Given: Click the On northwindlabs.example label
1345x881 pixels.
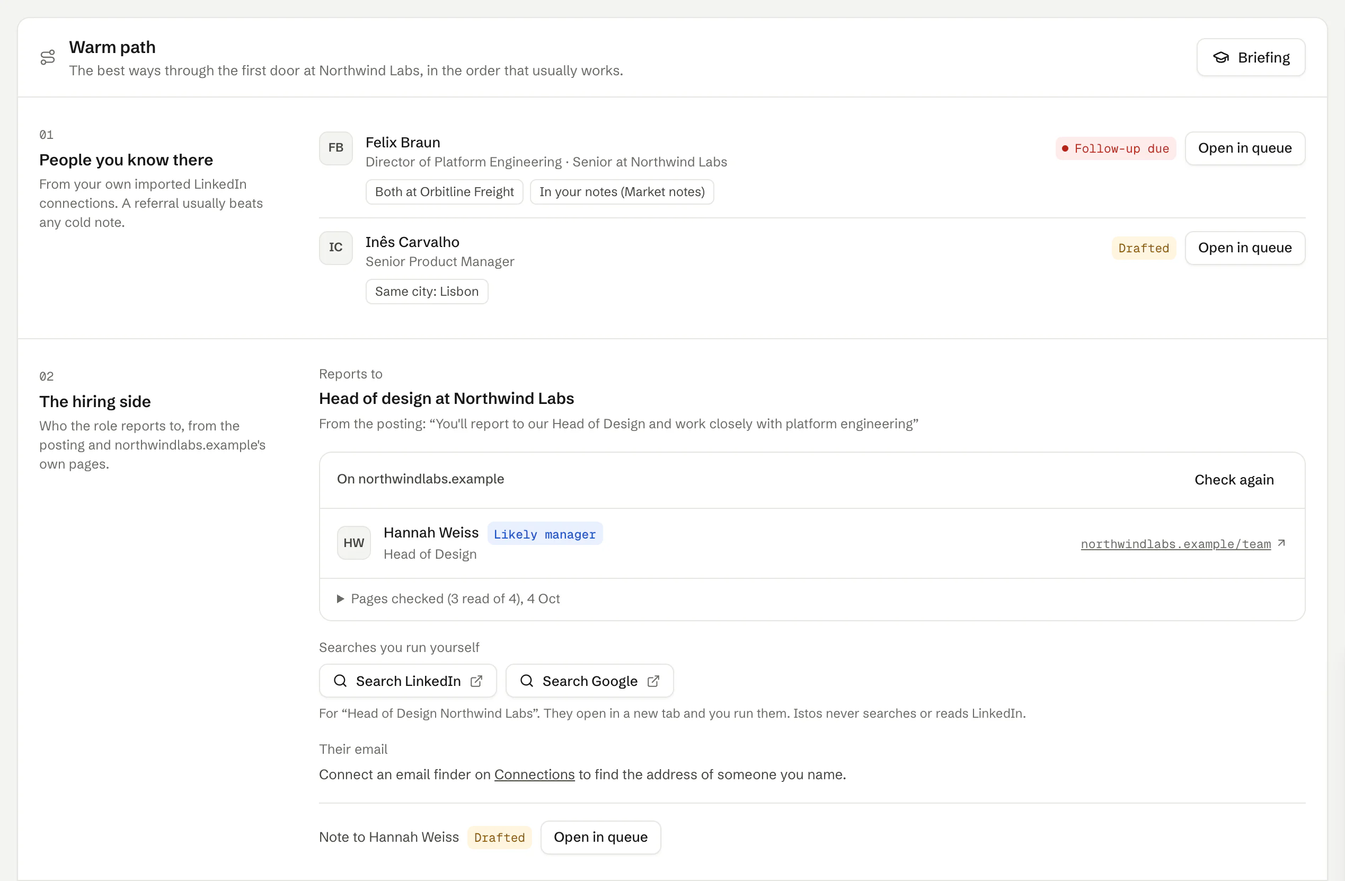Looking at the screenshot, I should point(420,479).
